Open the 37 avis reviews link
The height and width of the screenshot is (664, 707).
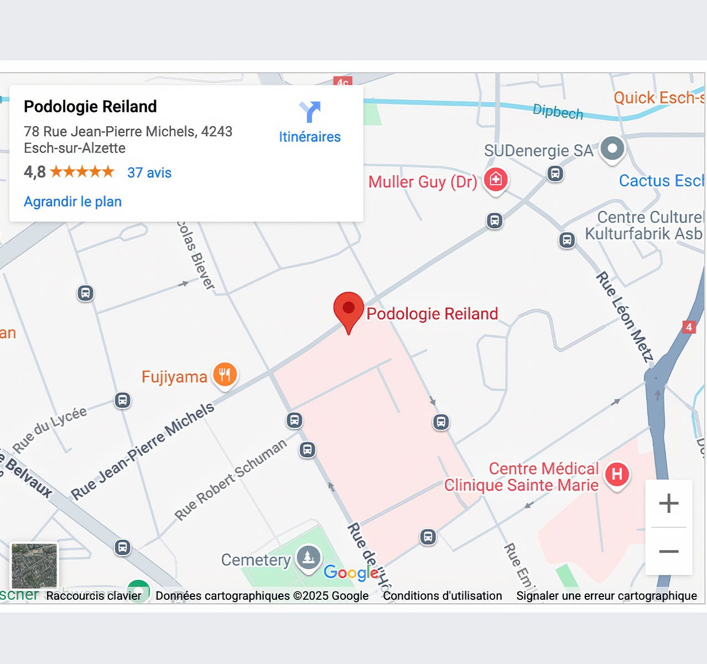pyautogui.click(x=149, y=173)
